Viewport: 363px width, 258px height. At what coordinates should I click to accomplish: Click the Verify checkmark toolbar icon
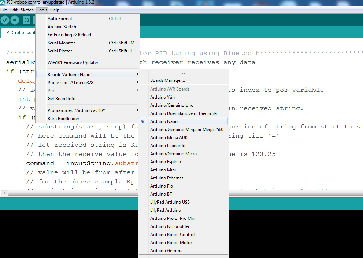pyautogui.click(x=5, y=20)
